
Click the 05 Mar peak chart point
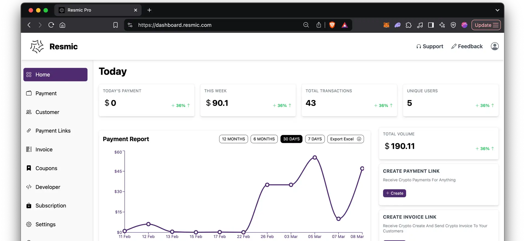coord(315,158)
